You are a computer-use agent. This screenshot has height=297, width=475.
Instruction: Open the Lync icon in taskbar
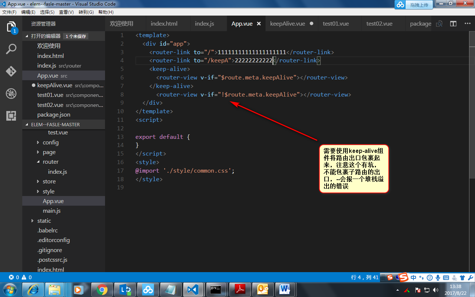[x=125, y=289]
